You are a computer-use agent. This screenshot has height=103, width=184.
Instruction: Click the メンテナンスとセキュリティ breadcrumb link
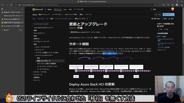(x=64, y=19)
